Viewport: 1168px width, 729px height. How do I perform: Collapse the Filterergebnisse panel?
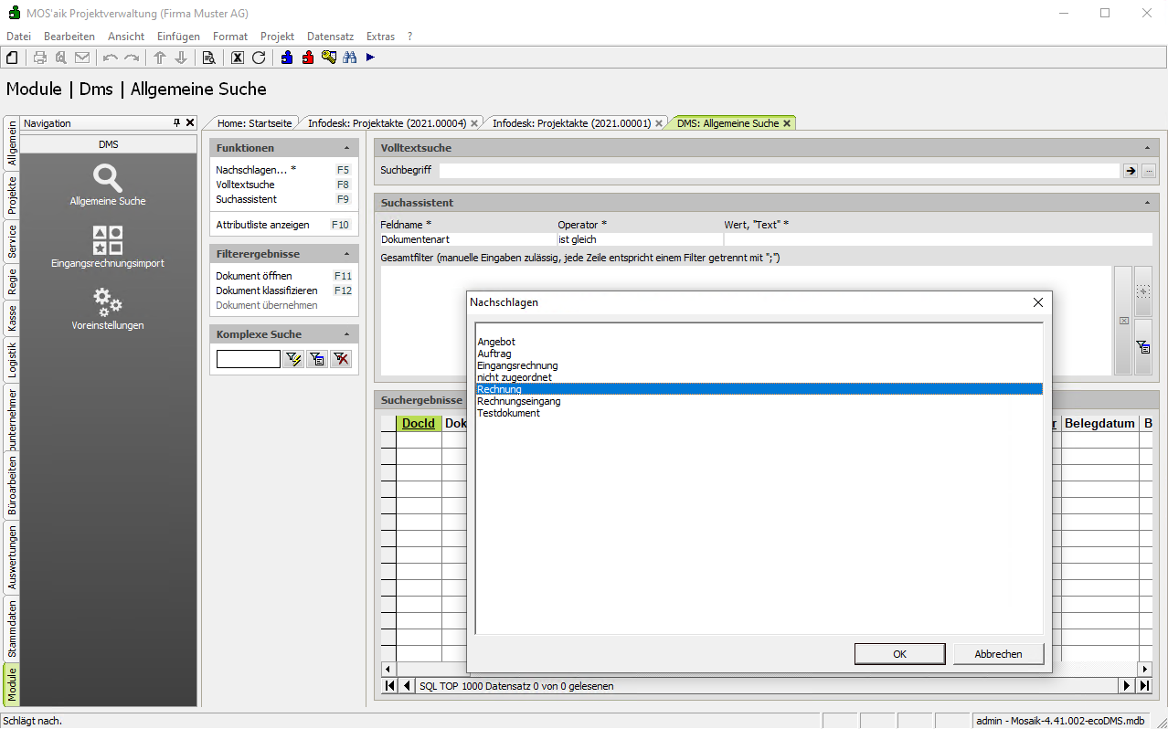pos(346,254)
